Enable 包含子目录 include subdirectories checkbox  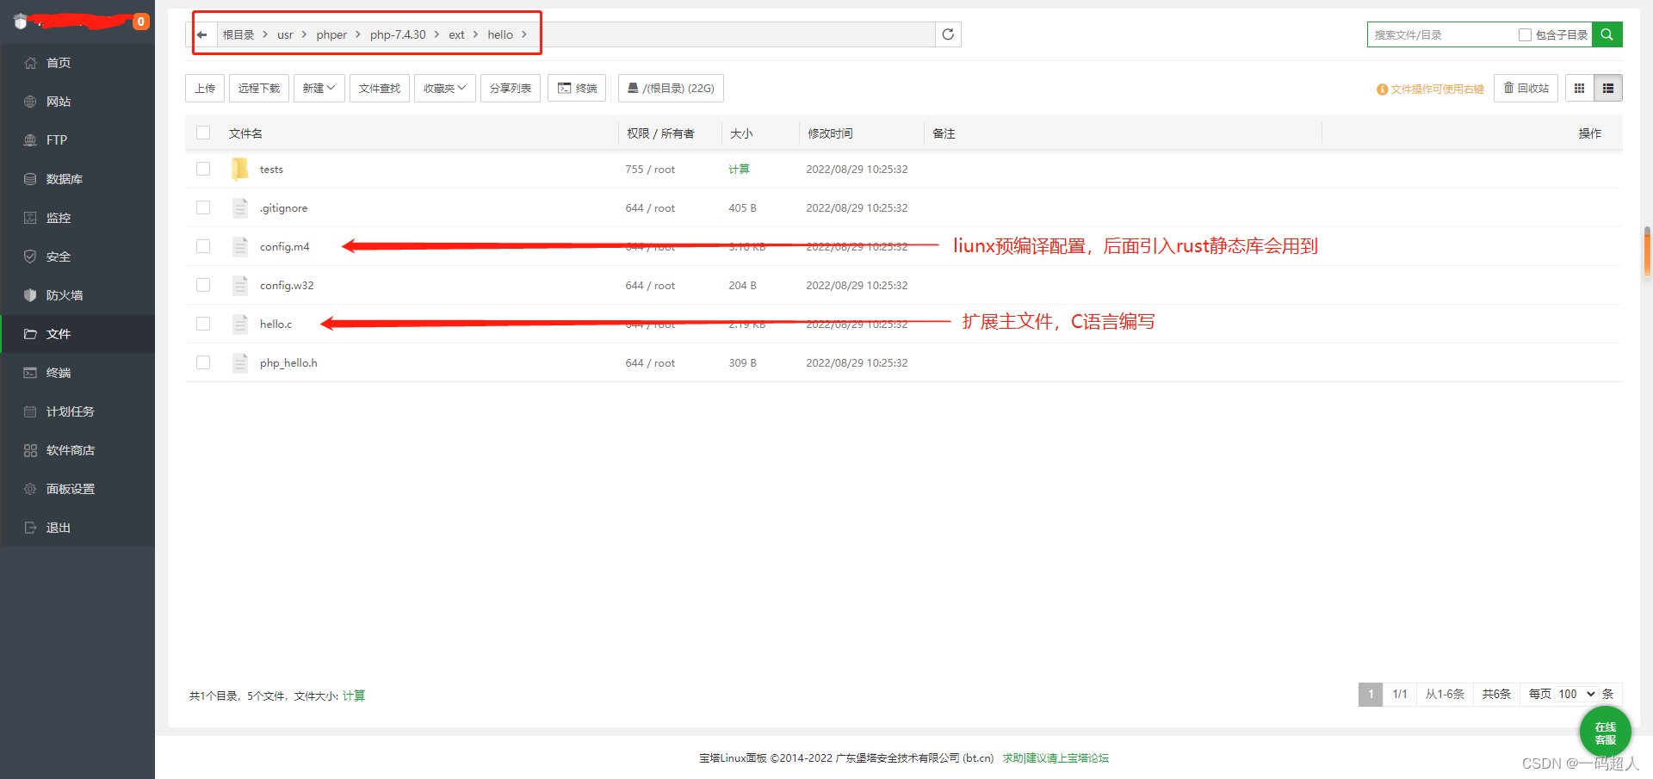click(1525, 34)
